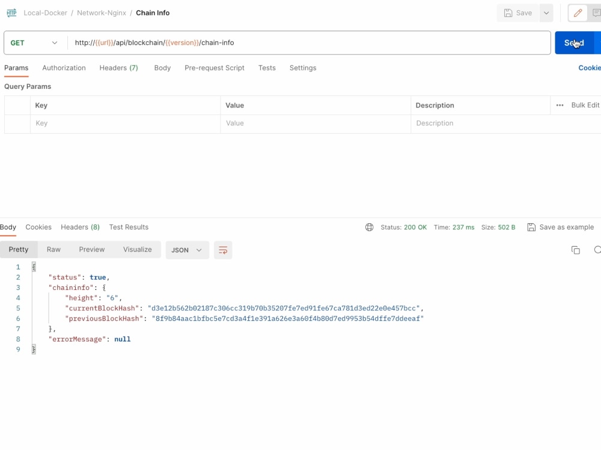Click the text-wrap icon next to JSON dropdown
601x450 pixels.
223,250
